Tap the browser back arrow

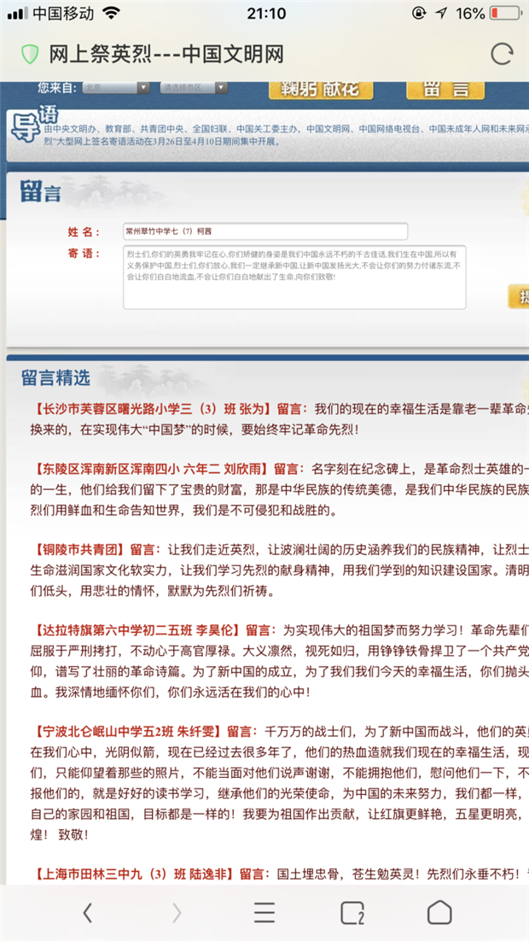click(88, 913)
